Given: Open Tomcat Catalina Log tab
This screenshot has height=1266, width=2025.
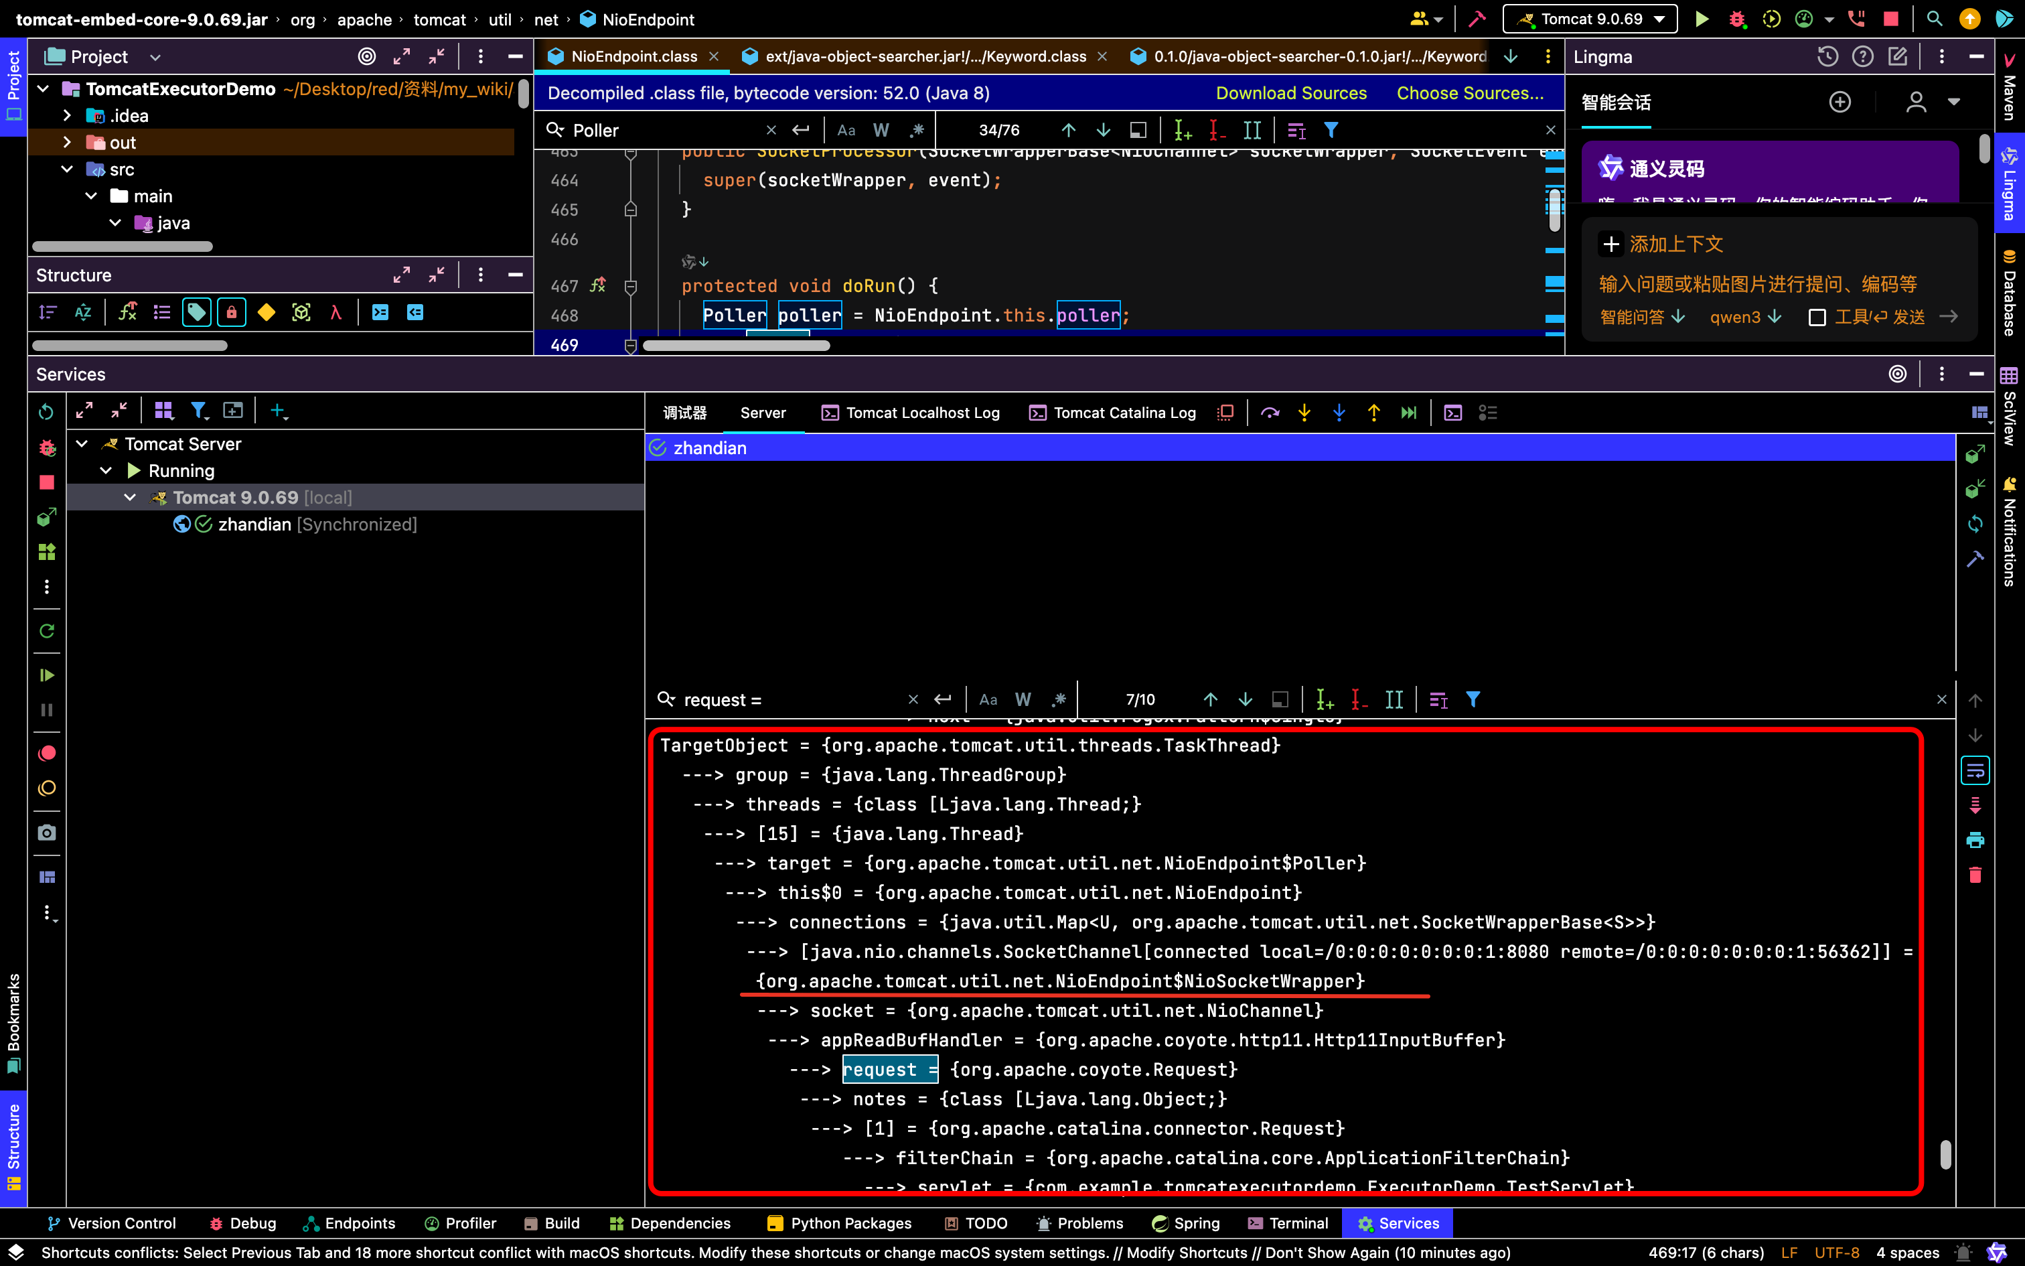Looking at the screenshot, I should pos(1112,413).
